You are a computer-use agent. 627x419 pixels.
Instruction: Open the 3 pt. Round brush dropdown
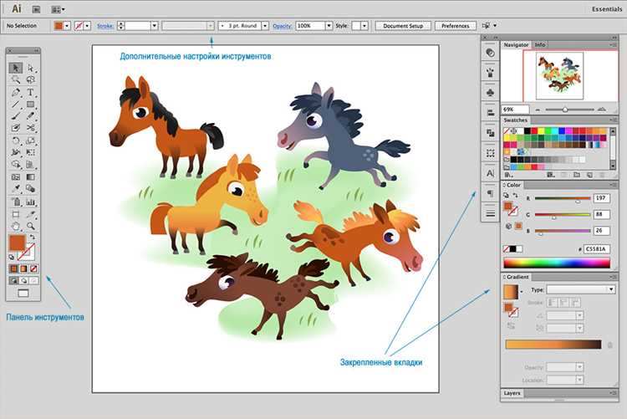pyautogui.click(x=265, y=26)
